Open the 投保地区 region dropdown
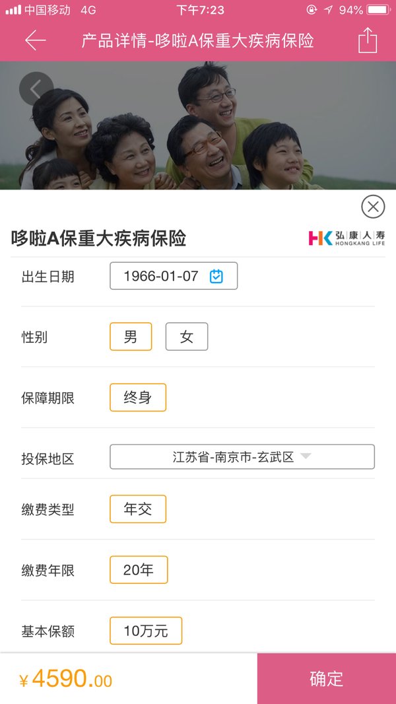Image resolution: width=396 pixels, height=704 pixels. pos(242,456)
